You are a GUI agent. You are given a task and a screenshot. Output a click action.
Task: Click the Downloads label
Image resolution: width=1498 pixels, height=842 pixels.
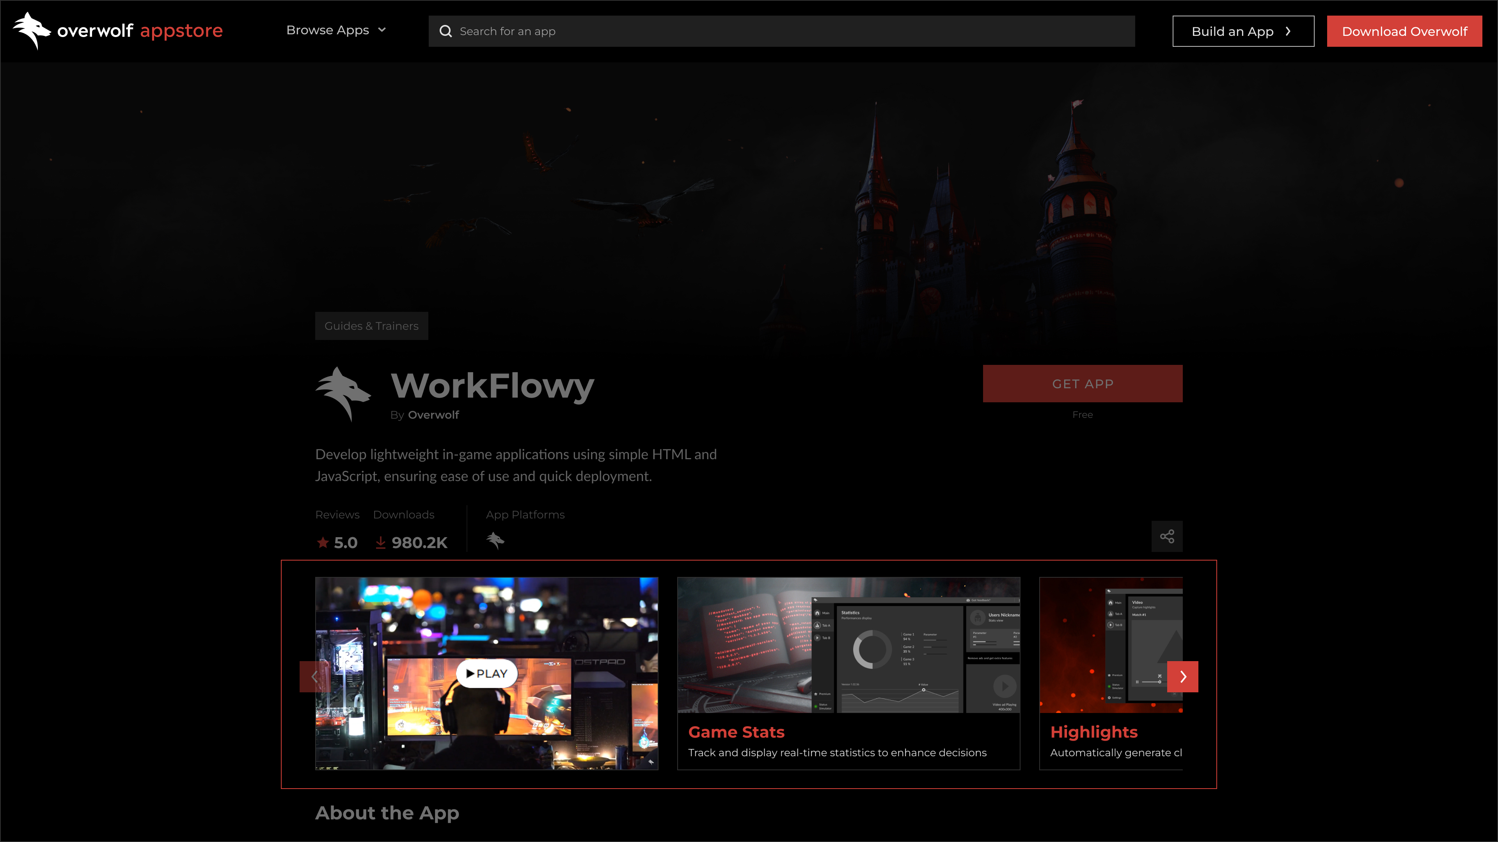pyautogui.click(x=404, y=515)
